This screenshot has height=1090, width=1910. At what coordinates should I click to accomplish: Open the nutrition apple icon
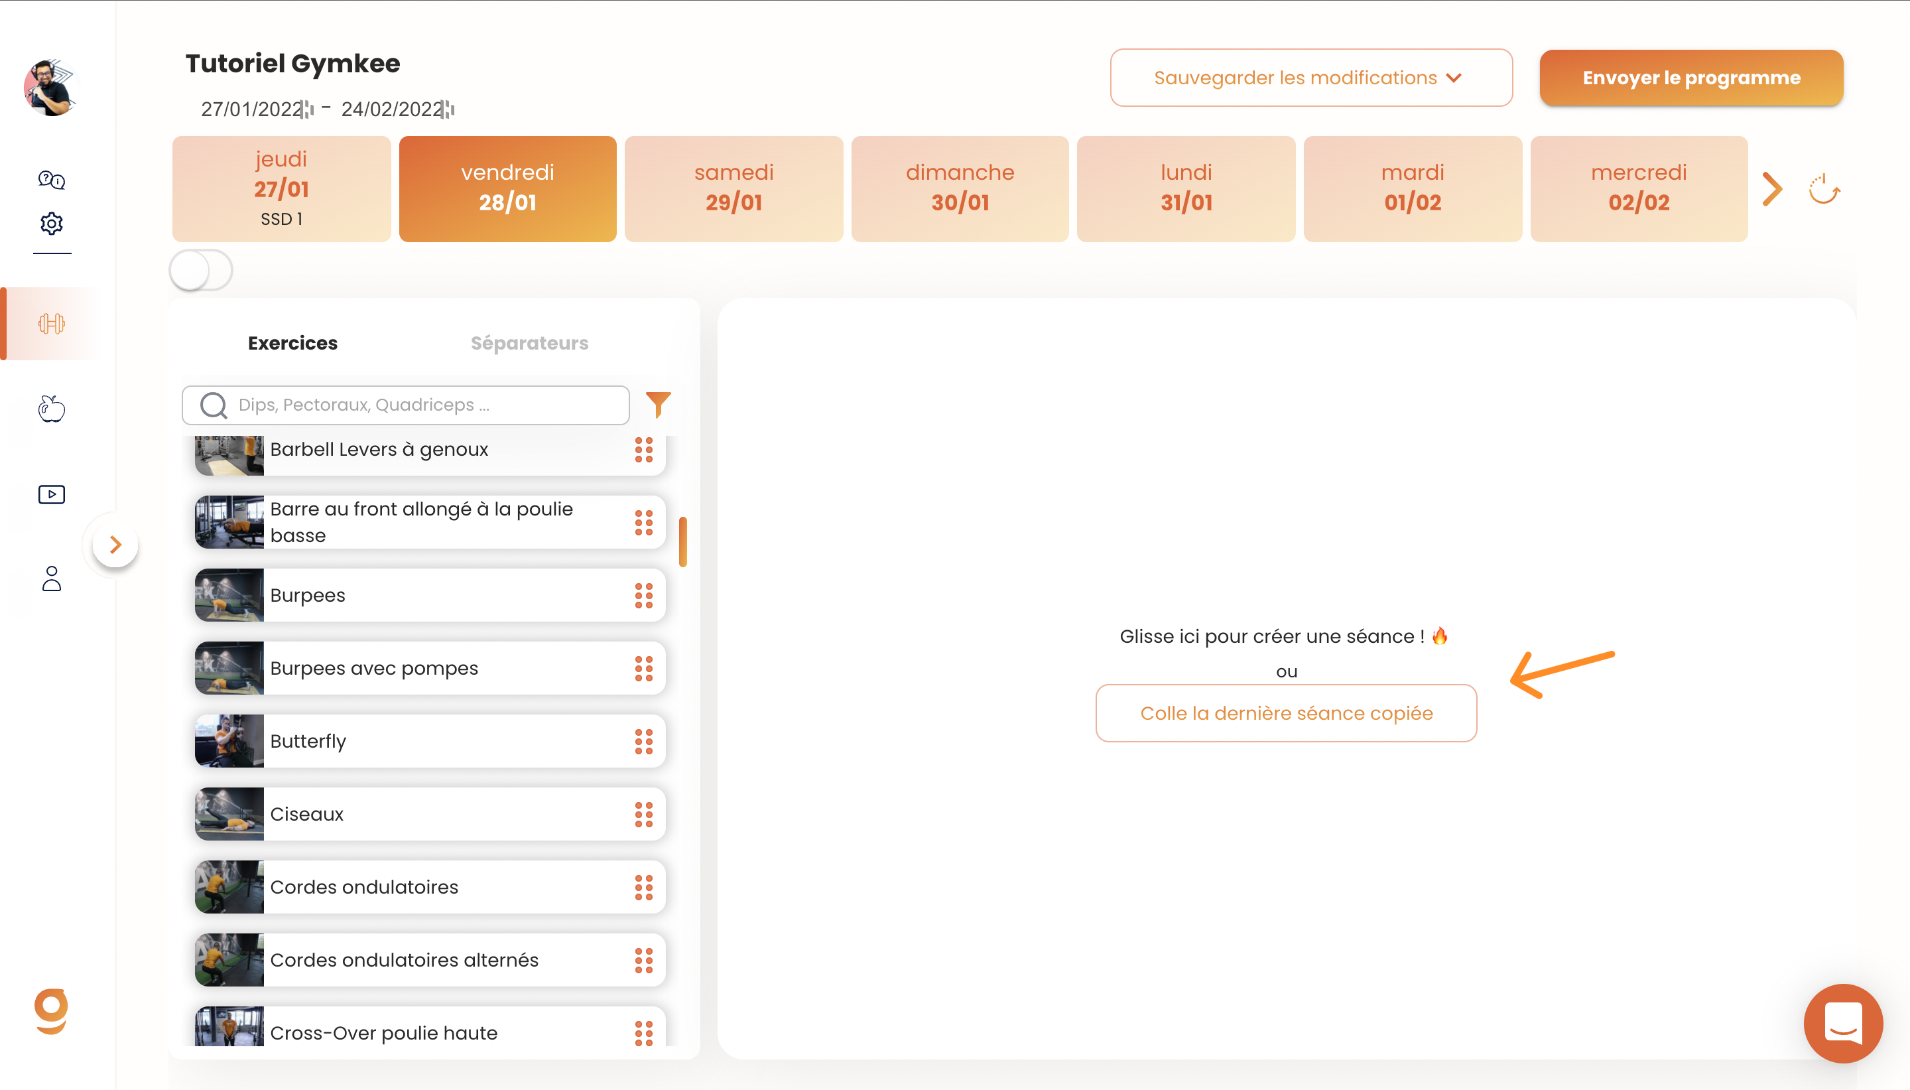(x=52, y=409)
